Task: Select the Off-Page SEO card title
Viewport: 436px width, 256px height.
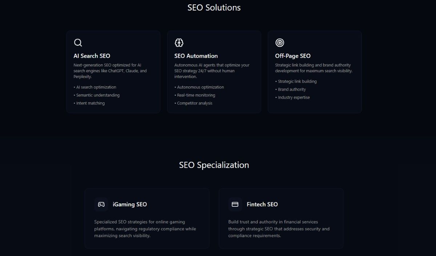Action: click(293, 56)
